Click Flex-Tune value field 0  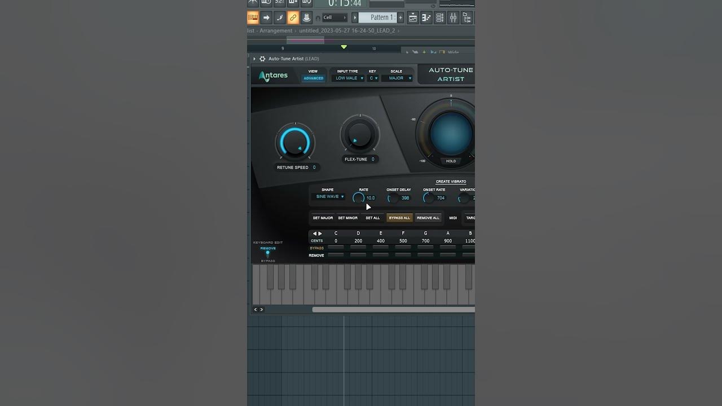tap(373, 159)
